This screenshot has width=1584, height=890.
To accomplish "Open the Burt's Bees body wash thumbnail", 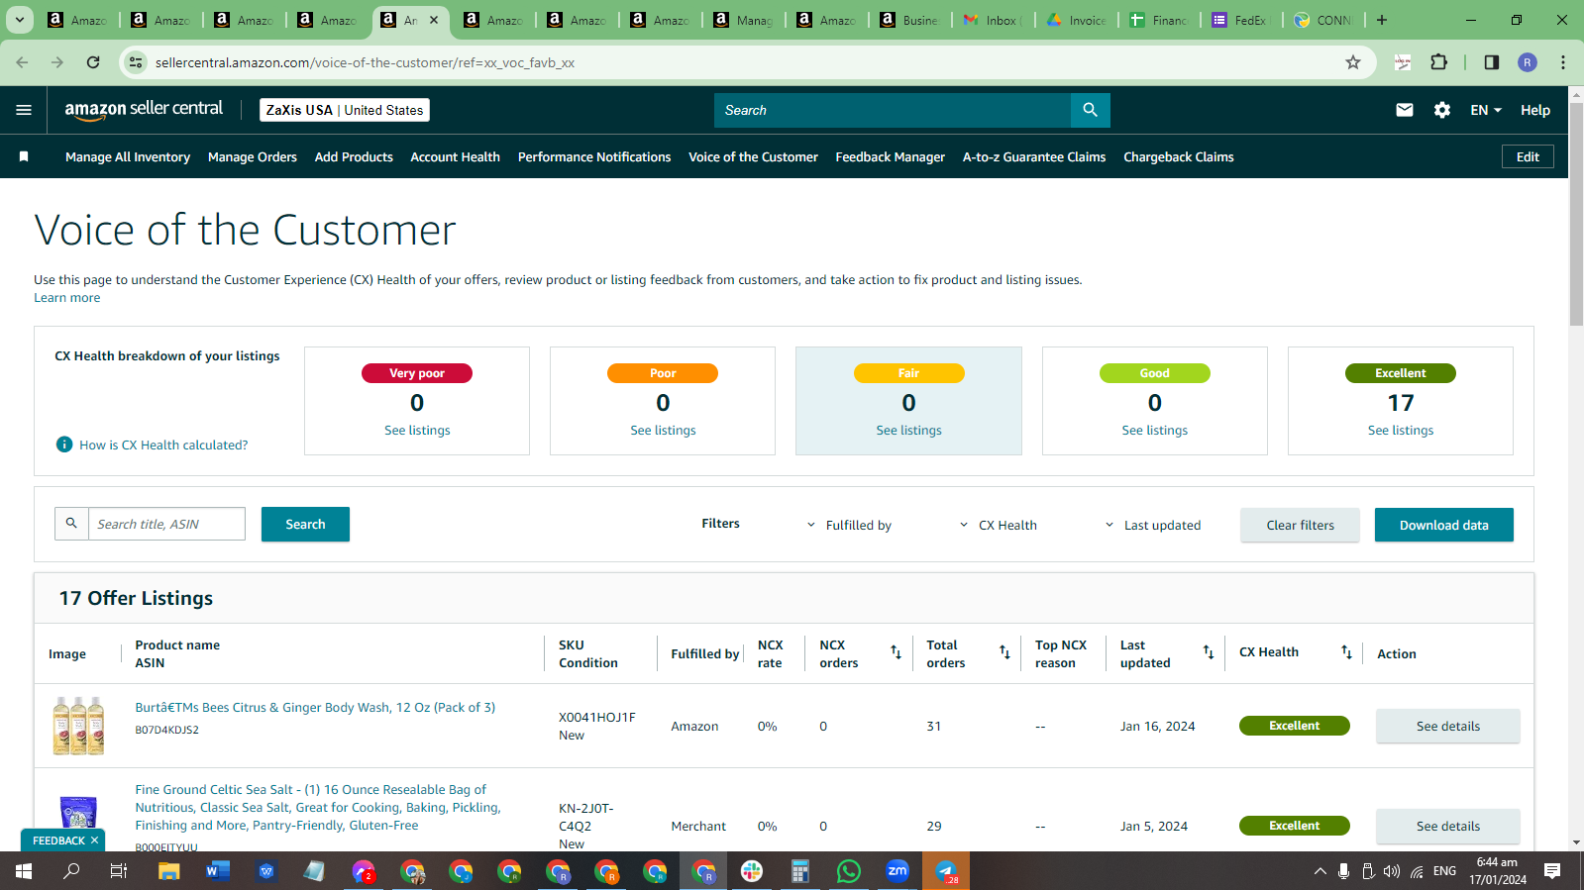I will pos(78,726).
